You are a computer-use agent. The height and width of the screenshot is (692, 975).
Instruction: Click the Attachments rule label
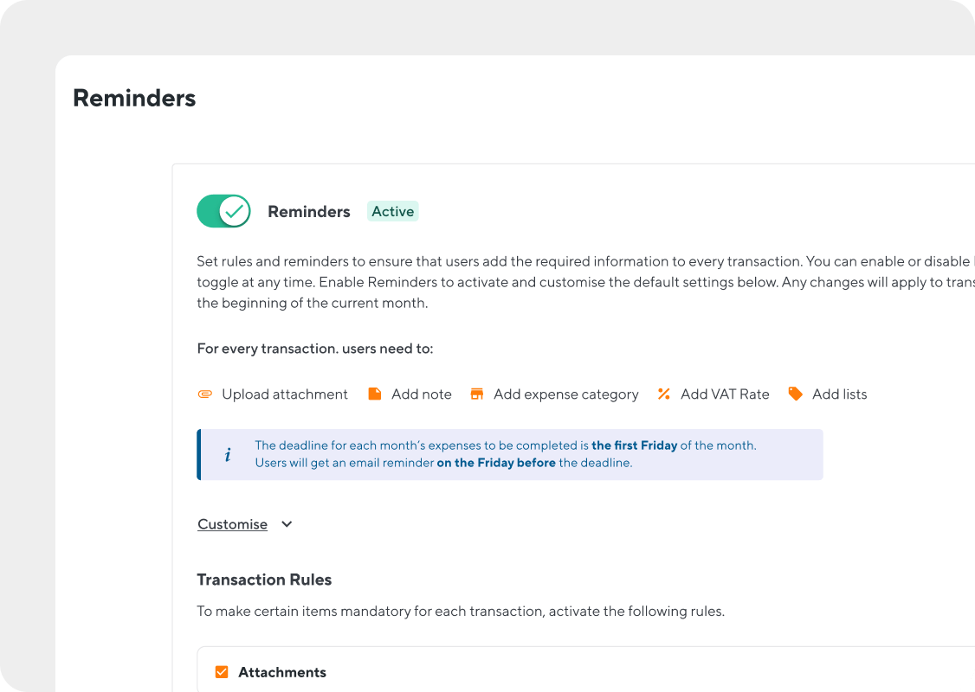pyautogui.click(x=282, y=672)
